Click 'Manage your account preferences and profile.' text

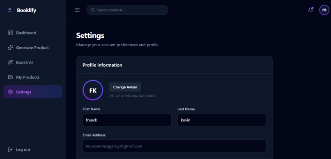click(118, 45)
